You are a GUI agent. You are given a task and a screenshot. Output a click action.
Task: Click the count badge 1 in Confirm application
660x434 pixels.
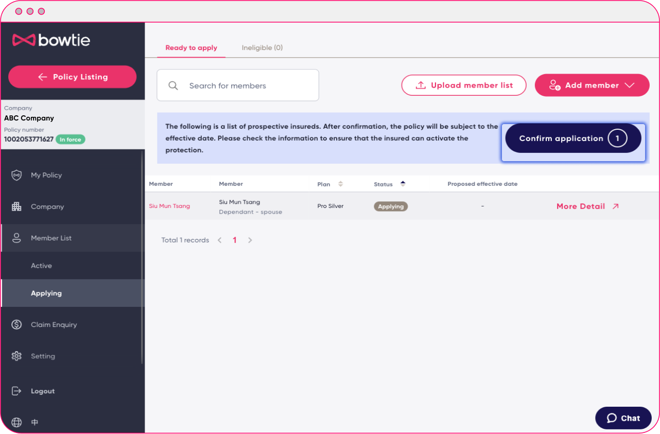point(617,138)
